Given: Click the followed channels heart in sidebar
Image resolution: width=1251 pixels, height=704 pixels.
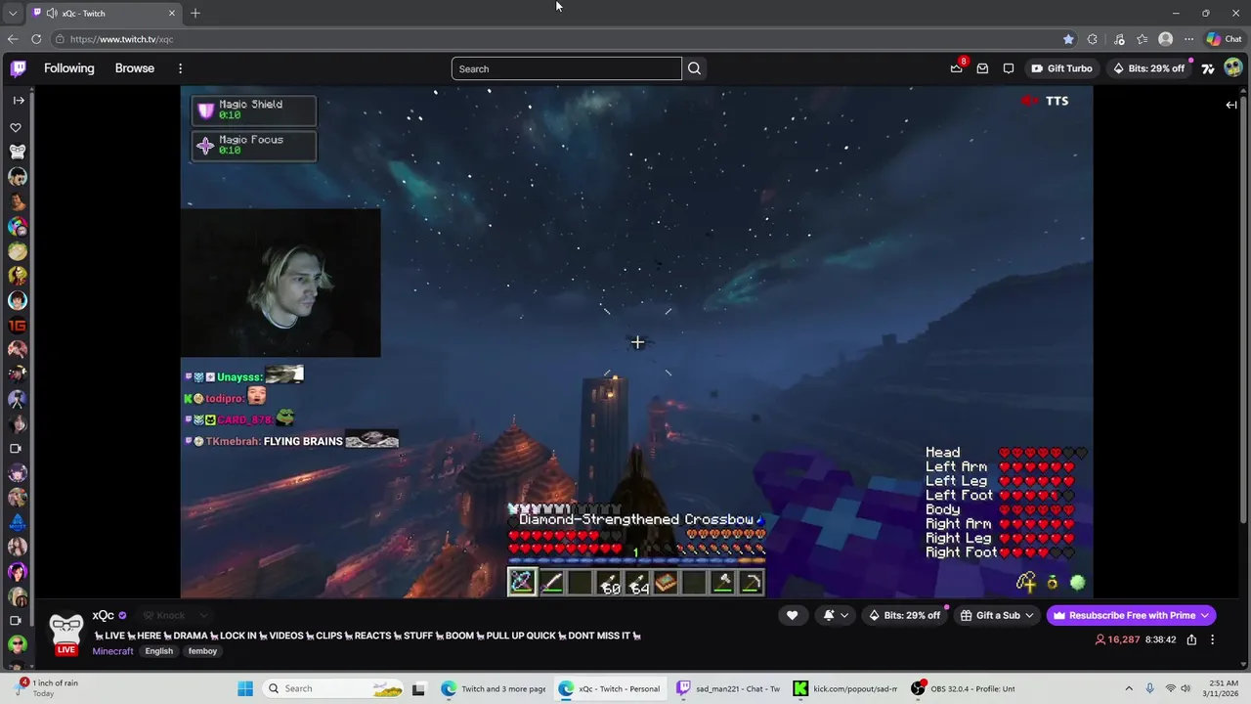Looking at the screenshot, I should pyautogui.click(x=16, y=128).
